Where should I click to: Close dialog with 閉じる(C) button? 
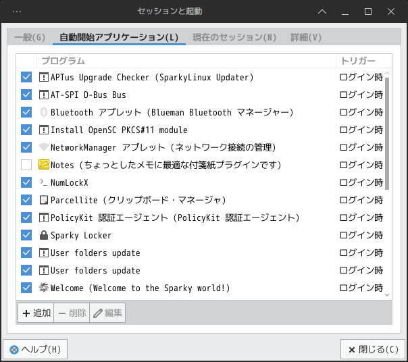[x=373, y=349]
